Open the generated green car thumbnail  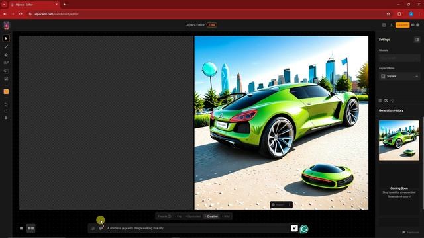click(399, 140)
